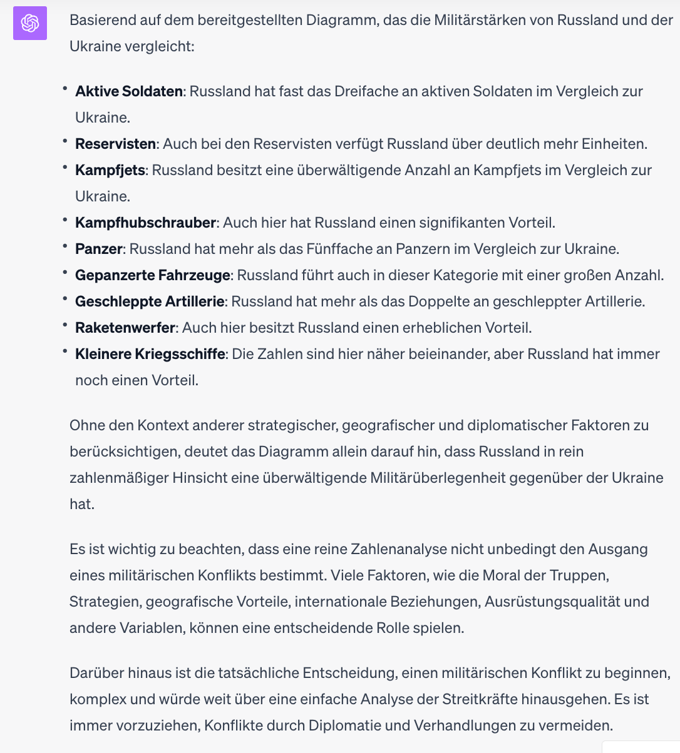680x753 pixels.
Task: Click the paragraph beginning 'Es ist wichtig'
Action: (359, 589)
